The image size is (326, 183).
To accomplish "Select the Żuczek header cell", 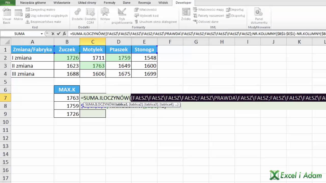I will click(67, 50).
